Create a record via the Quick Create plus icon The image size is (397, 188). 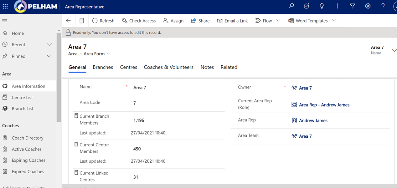tap(337, 6)
